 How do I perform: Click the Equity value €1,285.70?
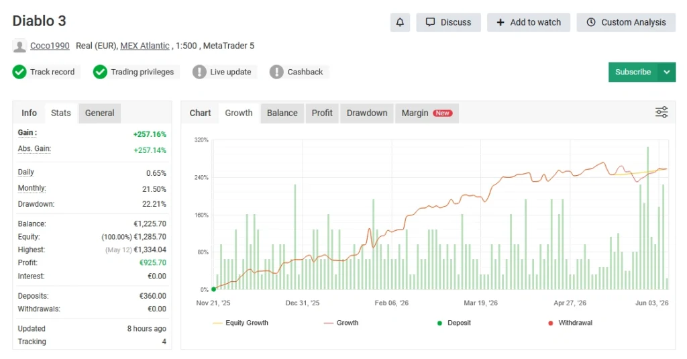coord(150,237)
